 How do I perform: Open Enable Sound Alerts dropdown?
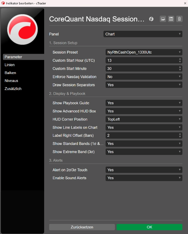coord(144,178)
